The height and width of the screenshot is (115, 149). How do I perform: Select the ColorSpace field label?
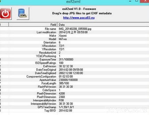[x=49, y=90]
